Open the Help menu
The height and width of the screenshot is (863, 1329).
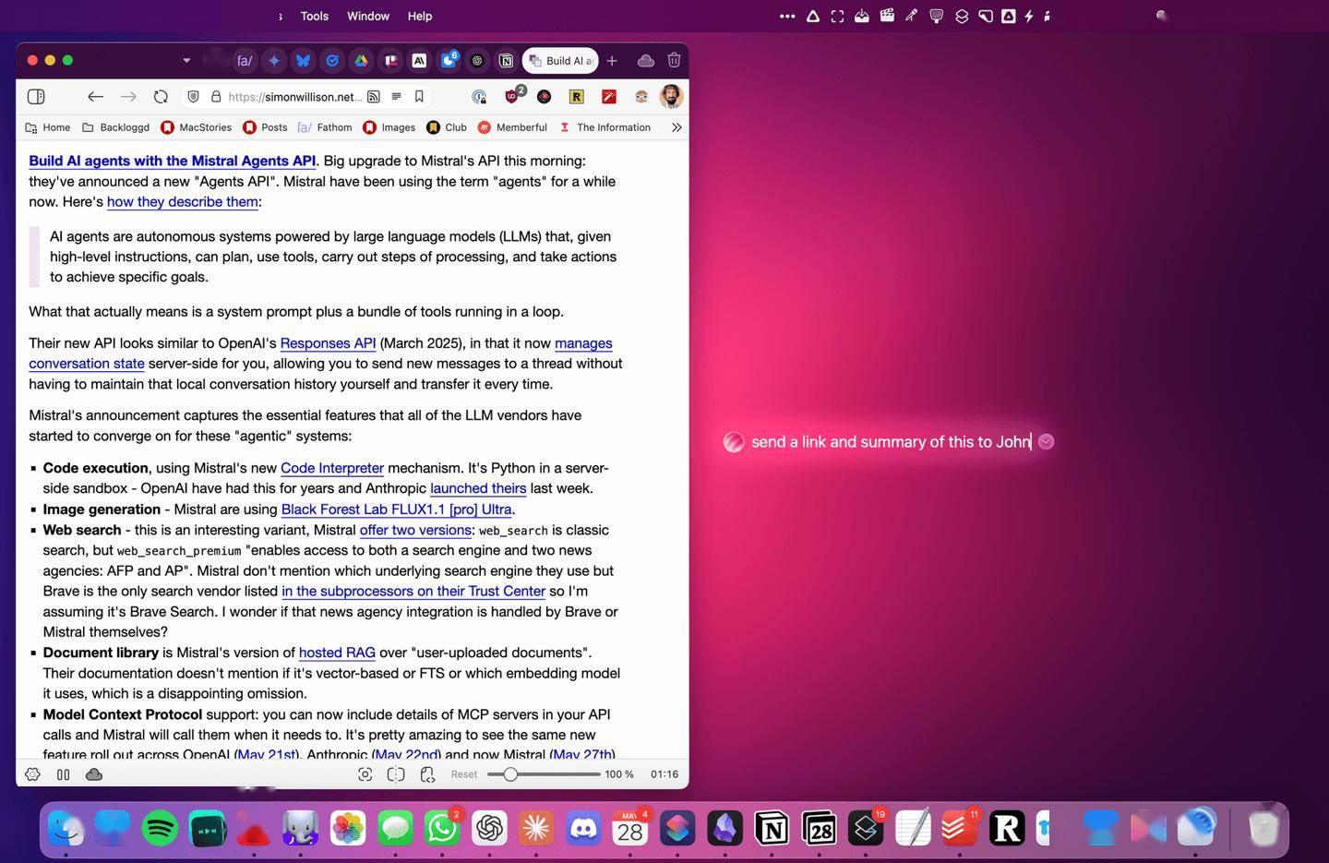click(420, 16)
